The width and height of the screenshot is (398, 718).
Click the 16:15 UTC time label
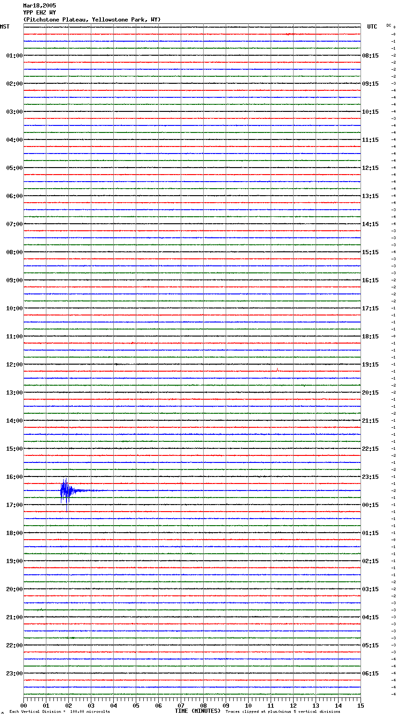coord(370,280)
